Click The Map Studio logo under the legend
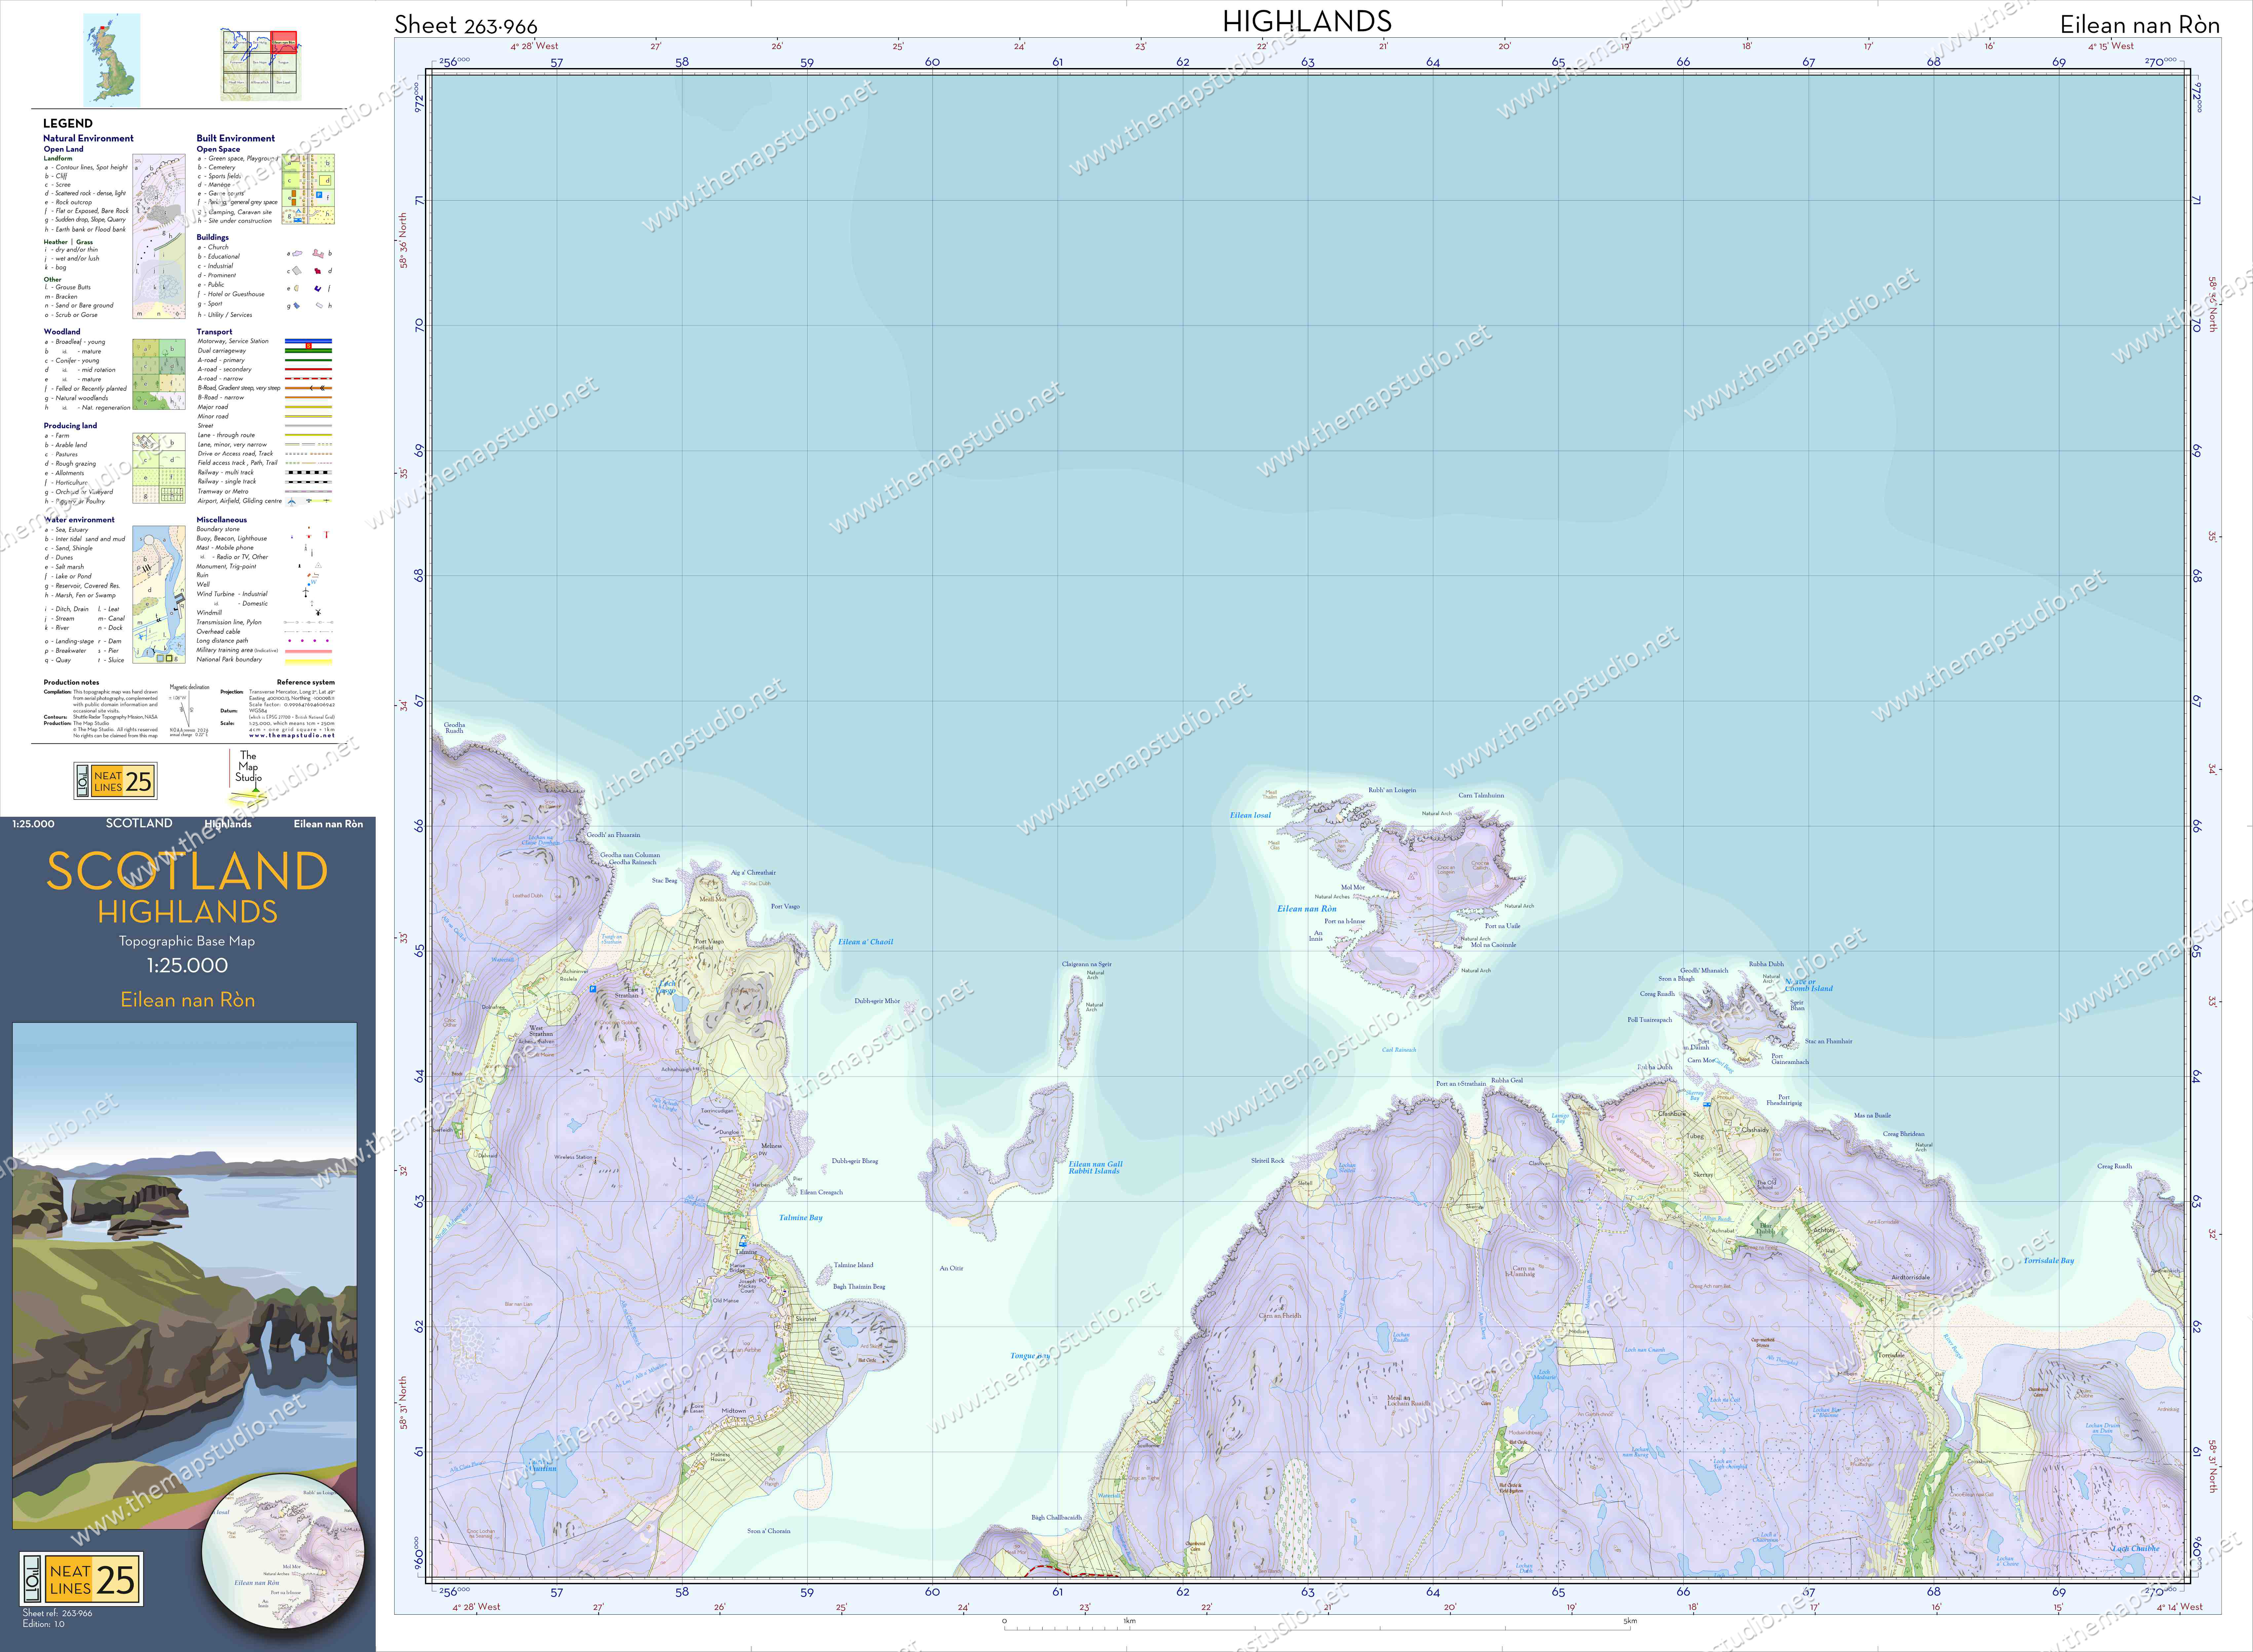 (248, 778)
